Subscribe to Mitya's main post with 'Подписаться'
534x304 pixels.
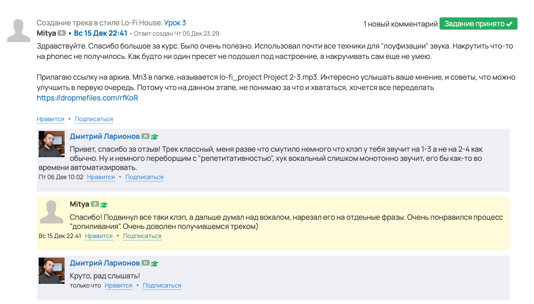click(94, 119)
